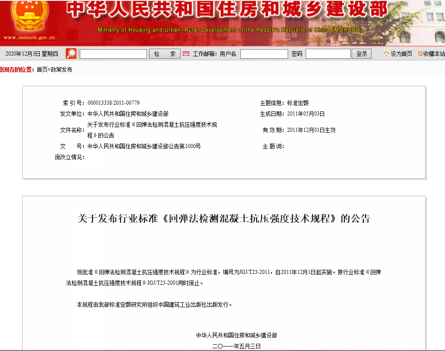Viewport: 445px width, 351px height.
Task: Click index number 000013338/2011-00779
Action: [114, 103]
